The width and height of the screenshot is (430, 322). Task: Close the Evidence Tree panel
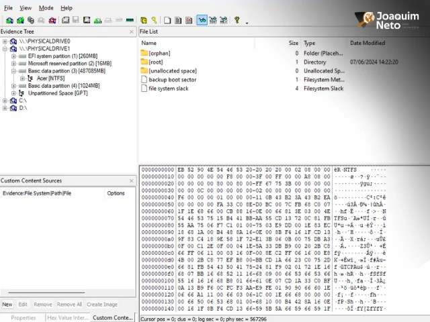(x=132, y=32)
